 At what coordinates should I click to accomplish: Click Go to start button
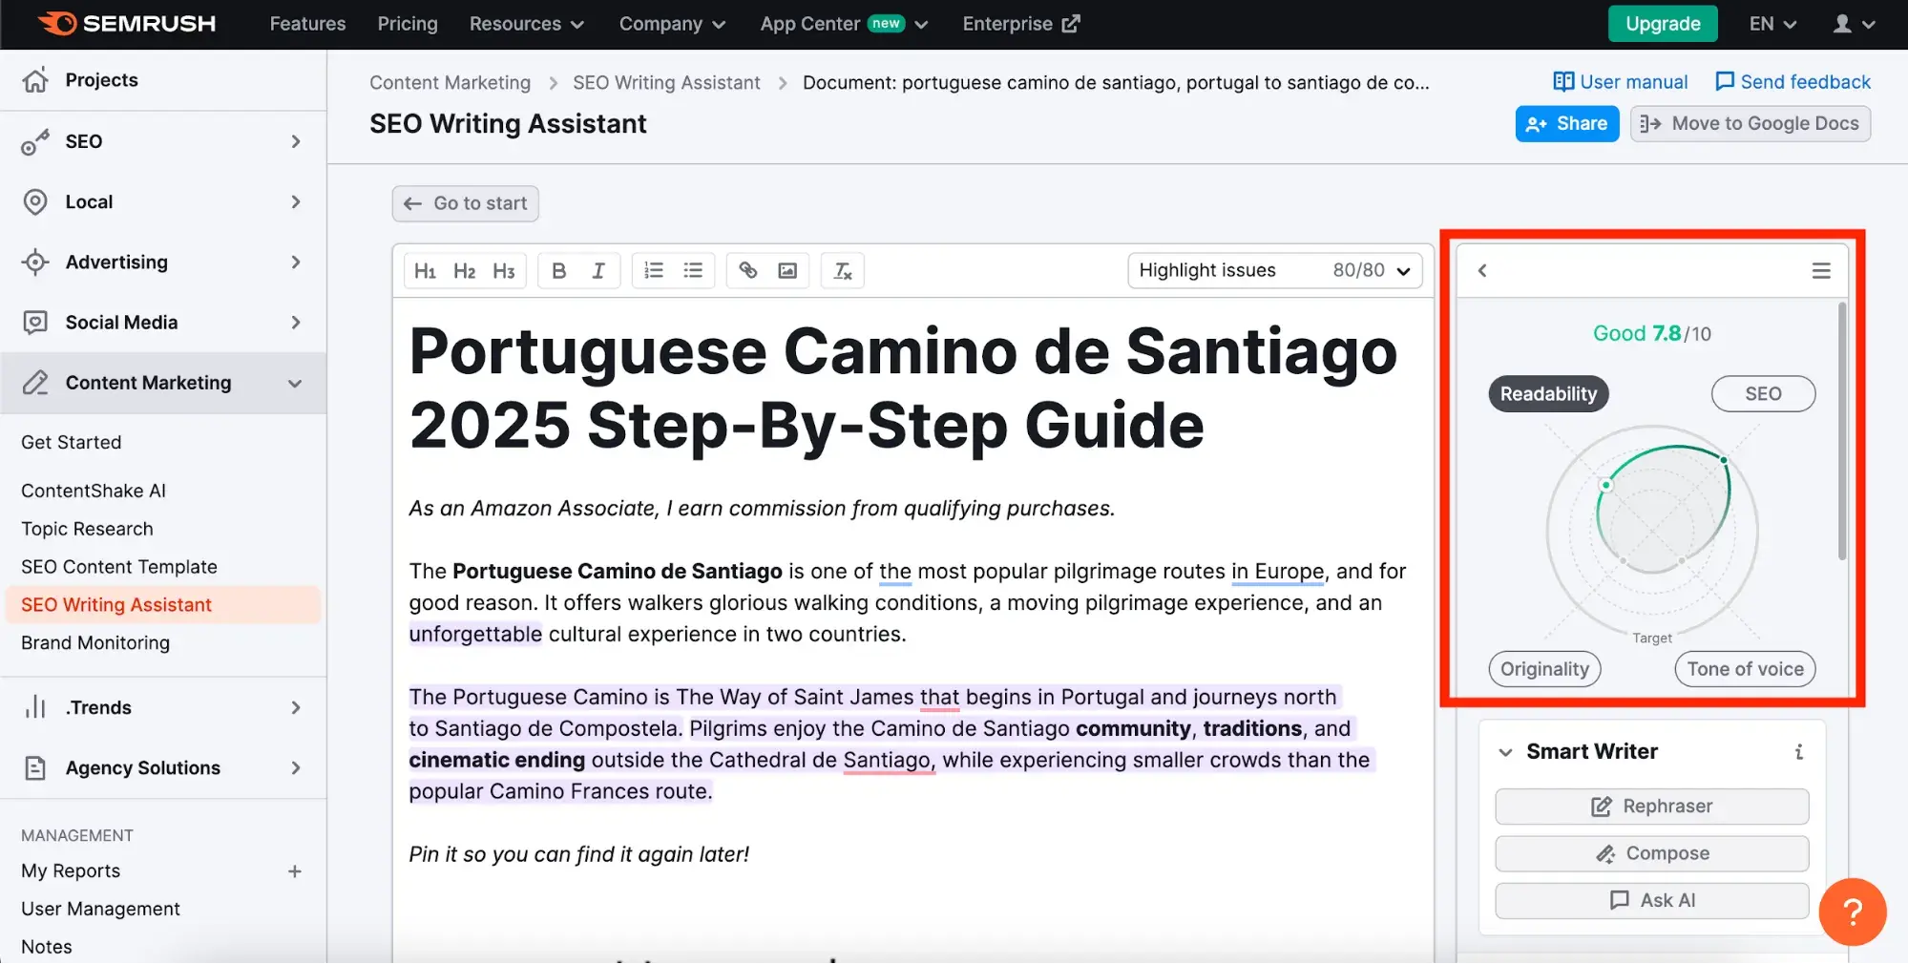[x=465, y=203]
